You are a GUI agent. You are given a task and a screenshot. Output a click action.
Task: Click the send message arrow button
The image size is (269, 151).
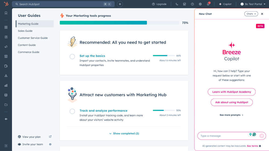point(262,136)
